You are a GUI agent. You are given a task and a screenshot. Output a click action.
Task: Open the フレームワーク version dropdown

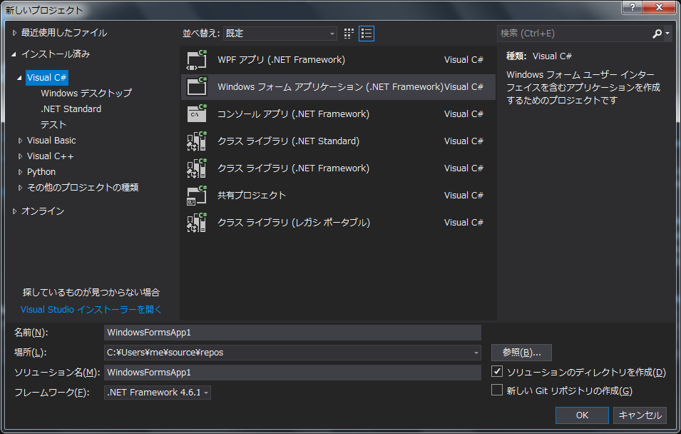click(157, 393)
